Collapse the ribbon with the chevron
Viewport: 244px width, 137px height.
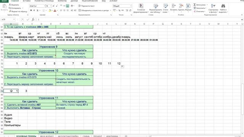point(242,15)
